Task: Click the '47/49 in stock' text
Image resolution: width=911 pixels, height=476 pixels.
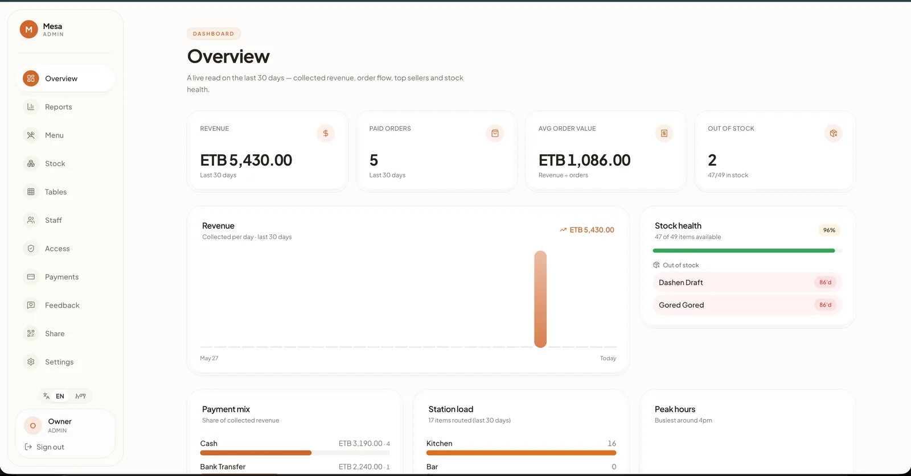Action: pos(728,175)
